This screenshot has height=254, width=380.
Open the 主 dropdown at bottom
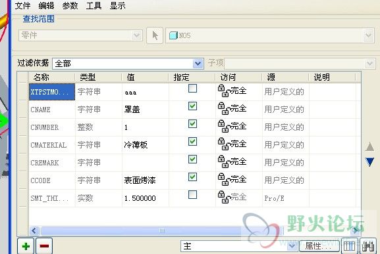[x=239, y=246]
